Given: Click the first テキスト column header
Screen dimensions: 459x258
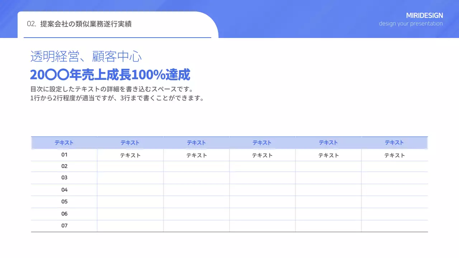Looking at the screenshot, I should (64, 142).
